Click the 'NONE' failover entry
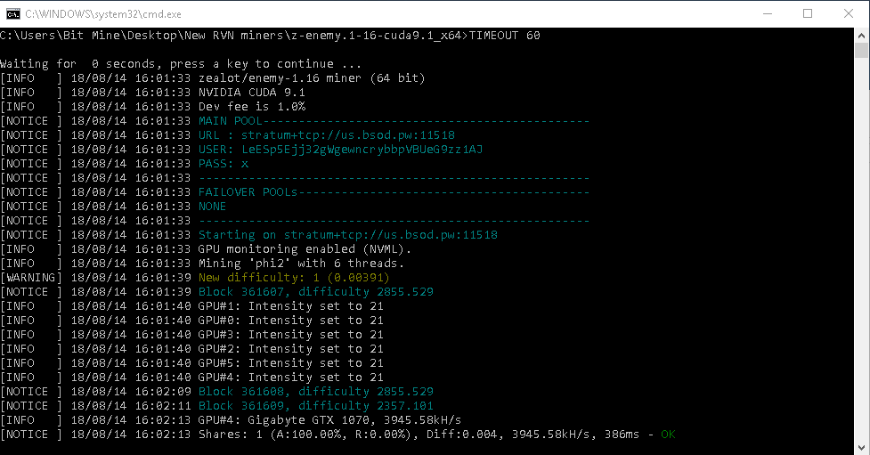This screenshot has height=455, width=870. coord(213,207)
